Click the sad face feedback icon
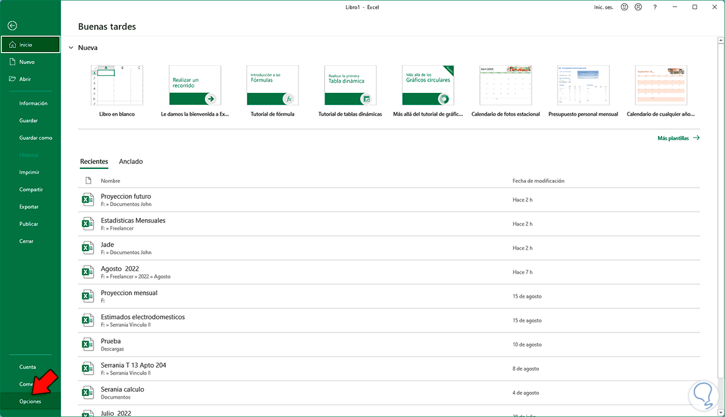The width and height of the screenshot is (725, 417). tap(639, 7)
